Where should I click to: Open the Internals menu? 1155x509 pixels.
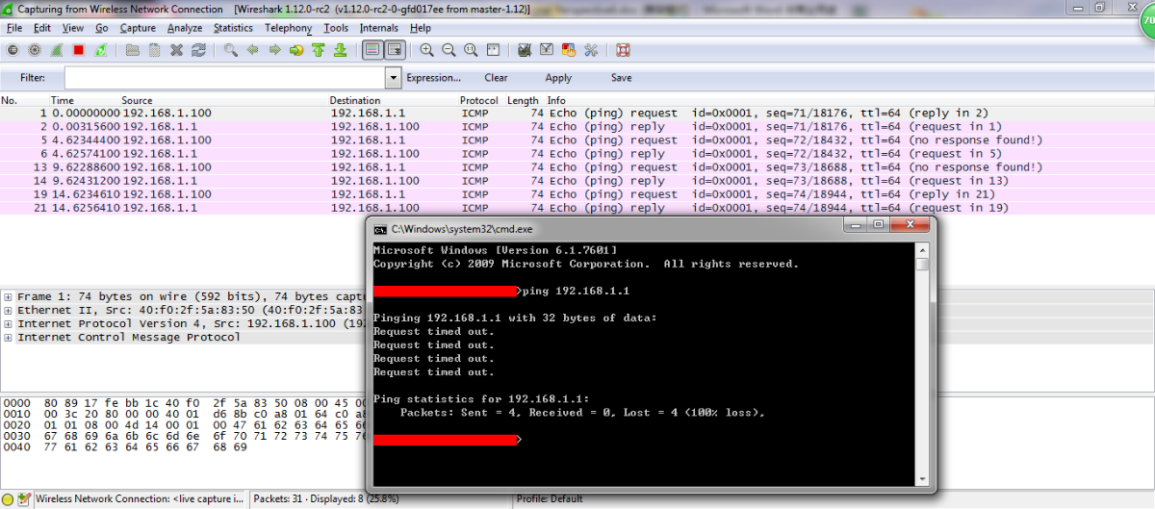pos(379,28)
